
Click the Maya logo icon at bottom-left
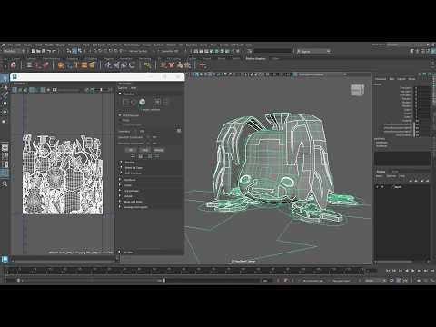click(5, 259)
